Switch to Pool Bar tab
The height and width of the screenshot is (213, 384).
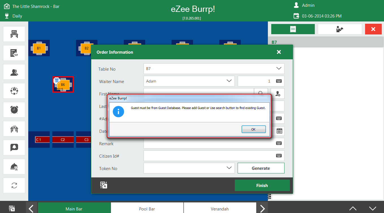point(147,208)
